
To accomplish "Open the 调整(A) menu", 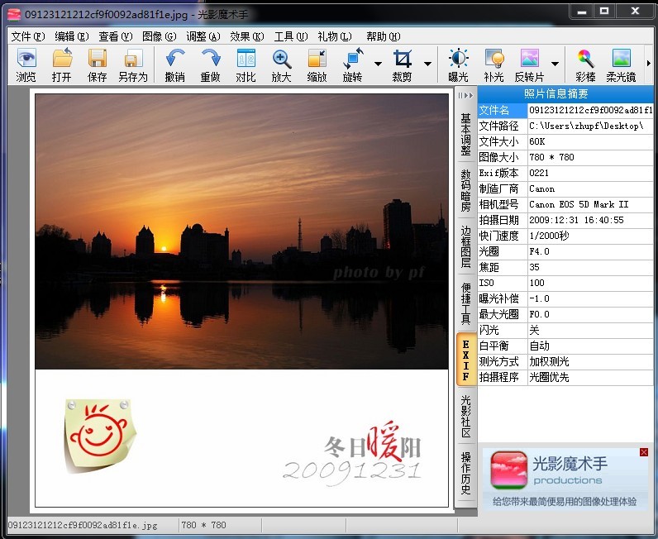I will click(203, 36).
